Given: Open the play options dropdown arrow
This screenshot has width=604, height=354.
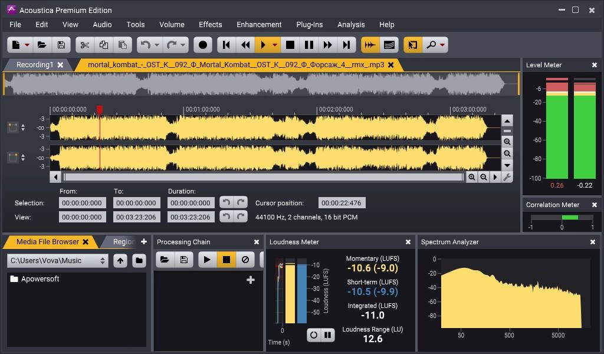Looking at the screenshot, I should tap(275, 45).
